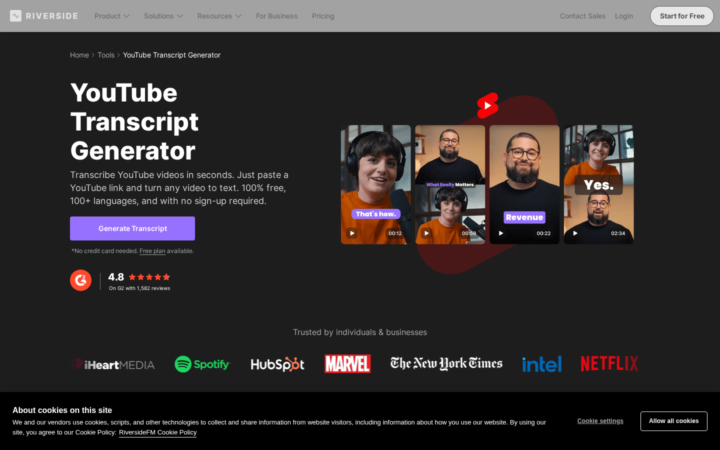Click the Generate Transcript button

tap(132, 228)
